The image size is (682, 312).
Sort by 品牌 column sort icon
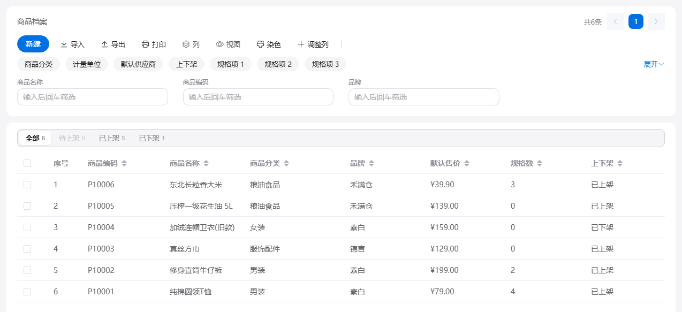pos(372,163)
